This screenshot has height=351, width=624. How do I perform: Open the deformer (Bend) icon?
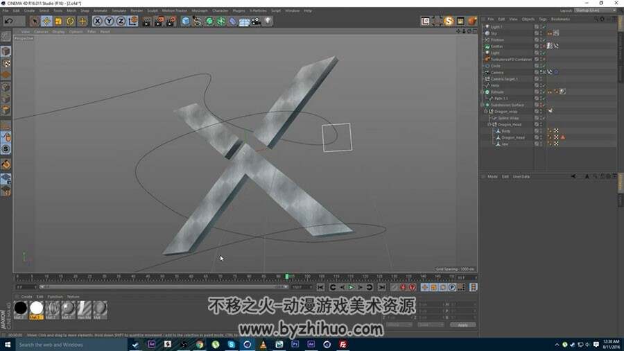tap(232, 21)
